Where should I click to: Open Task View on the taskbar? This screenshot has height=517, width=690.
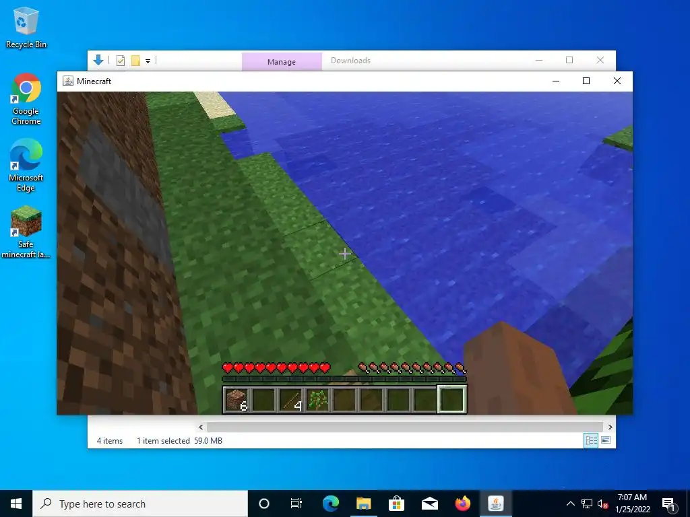pyautogui.click(x=296, y=504)
